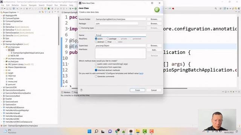Expand the src/main/resources folder

(4, 58)
